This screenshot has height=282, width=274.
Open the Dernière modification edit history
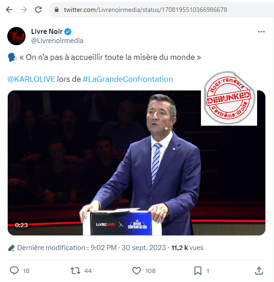[x=67, y=248]
